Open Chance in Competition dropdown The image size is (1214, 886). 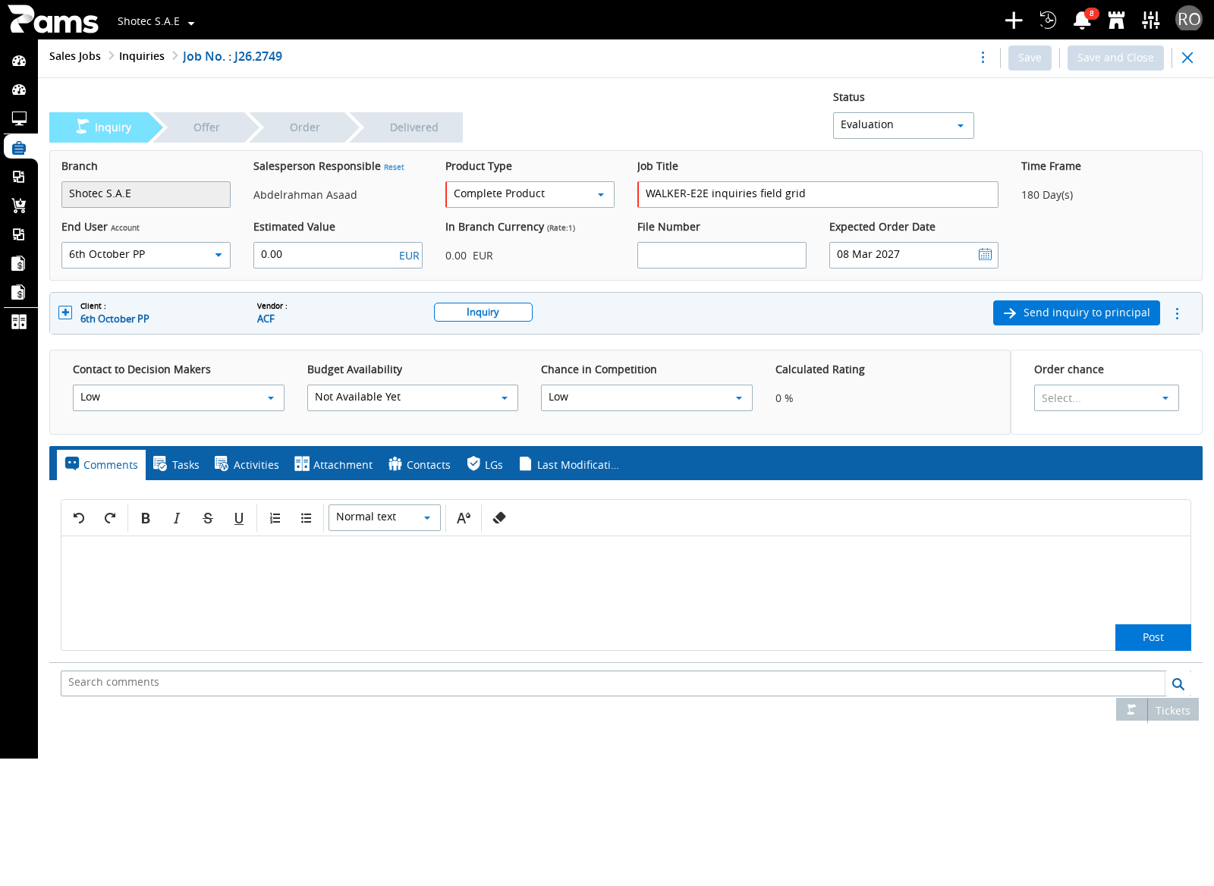coord(646,397)
